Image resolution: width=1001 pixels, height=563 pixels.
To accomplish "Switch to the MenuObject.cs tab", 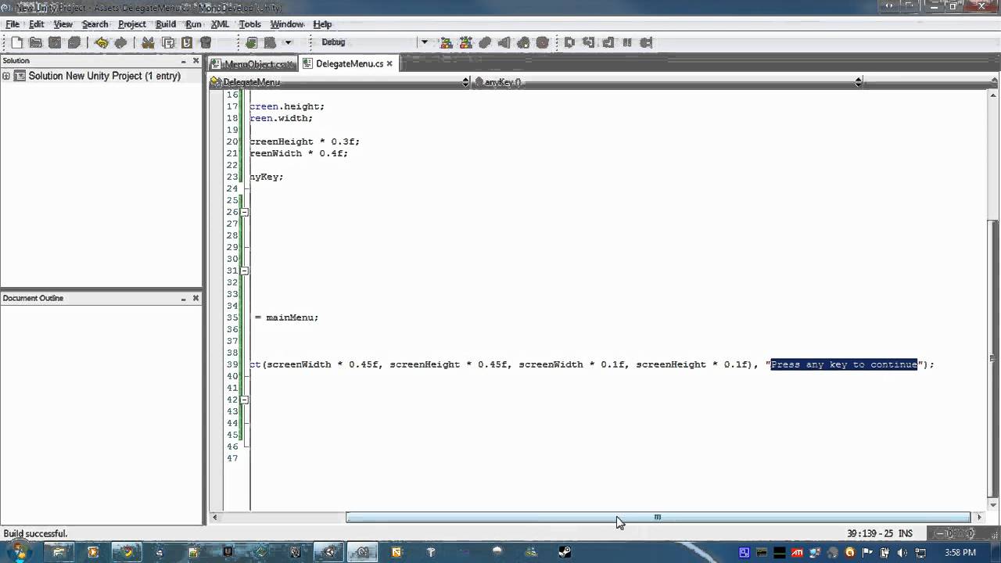I will (x=253, y=64).
